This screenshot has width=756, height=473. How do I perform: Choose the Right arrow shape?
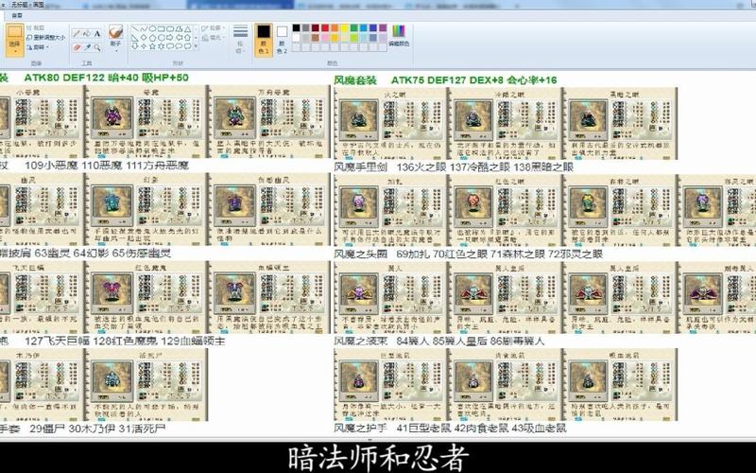coord(170,38)
